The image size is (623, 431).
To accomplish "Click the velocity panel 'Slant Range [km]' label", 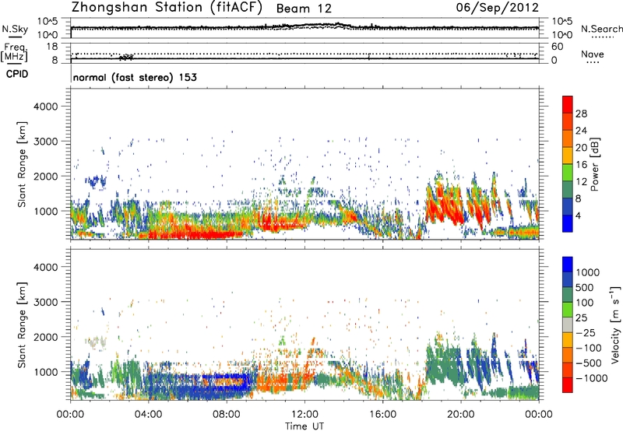I will coord(22,325).
